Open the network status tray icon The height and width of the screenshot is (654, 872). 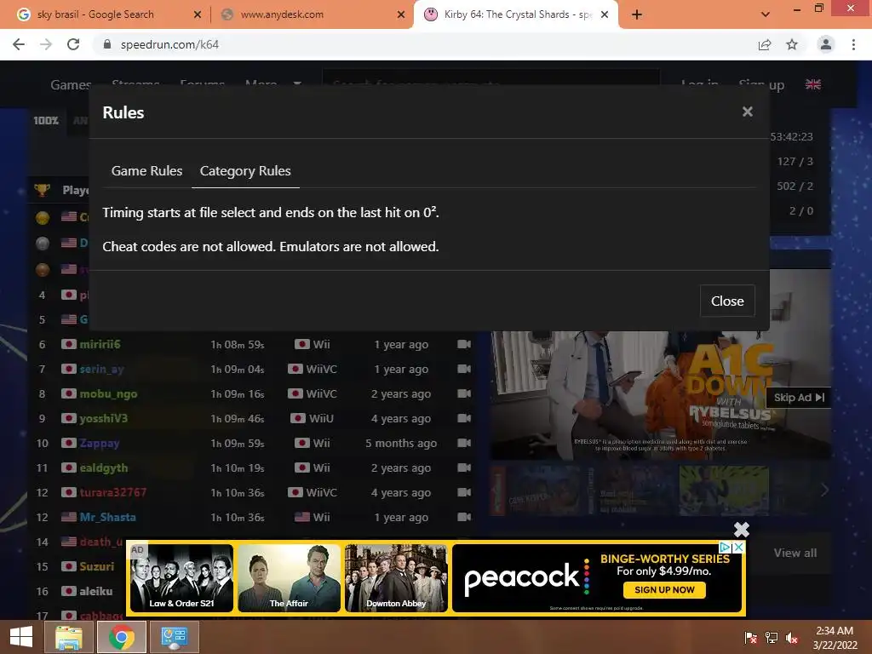tap(772, 637)
